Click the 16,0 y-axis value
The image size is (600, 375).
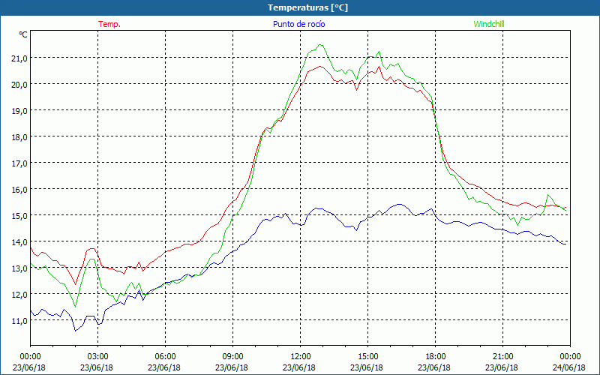click(x=20, y=190)
